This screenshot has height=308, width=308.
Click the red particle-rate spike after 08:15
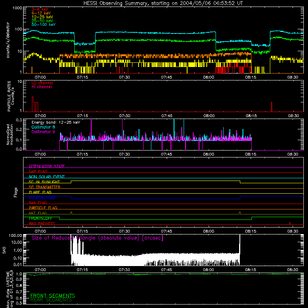coord(271,107)
